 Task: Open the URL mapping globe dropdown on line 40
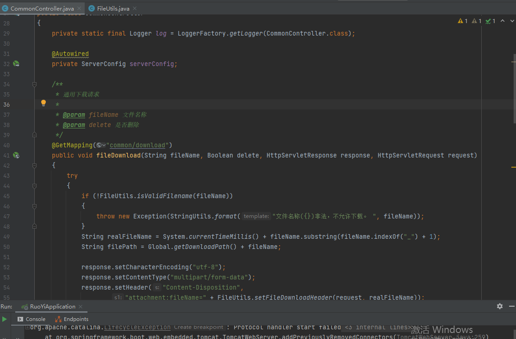point(101,145)
